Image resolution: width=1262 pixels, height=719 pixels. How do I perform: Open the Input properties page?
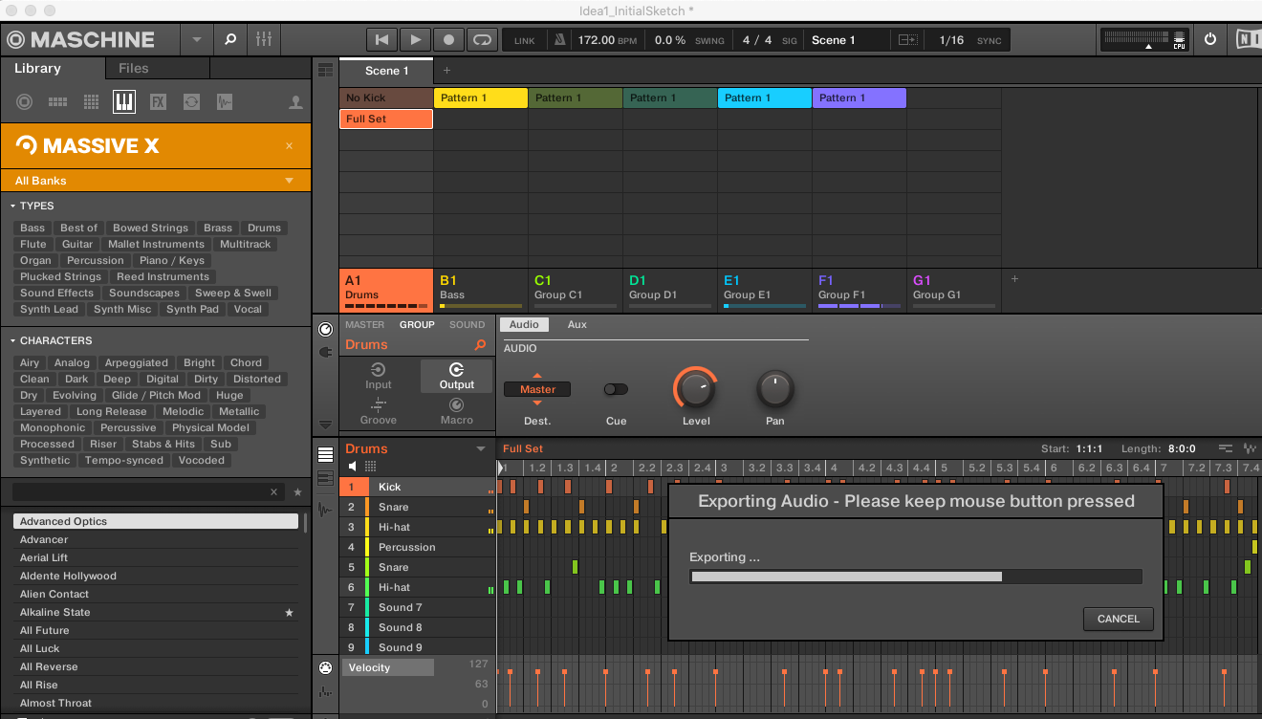tap(379, 376)
